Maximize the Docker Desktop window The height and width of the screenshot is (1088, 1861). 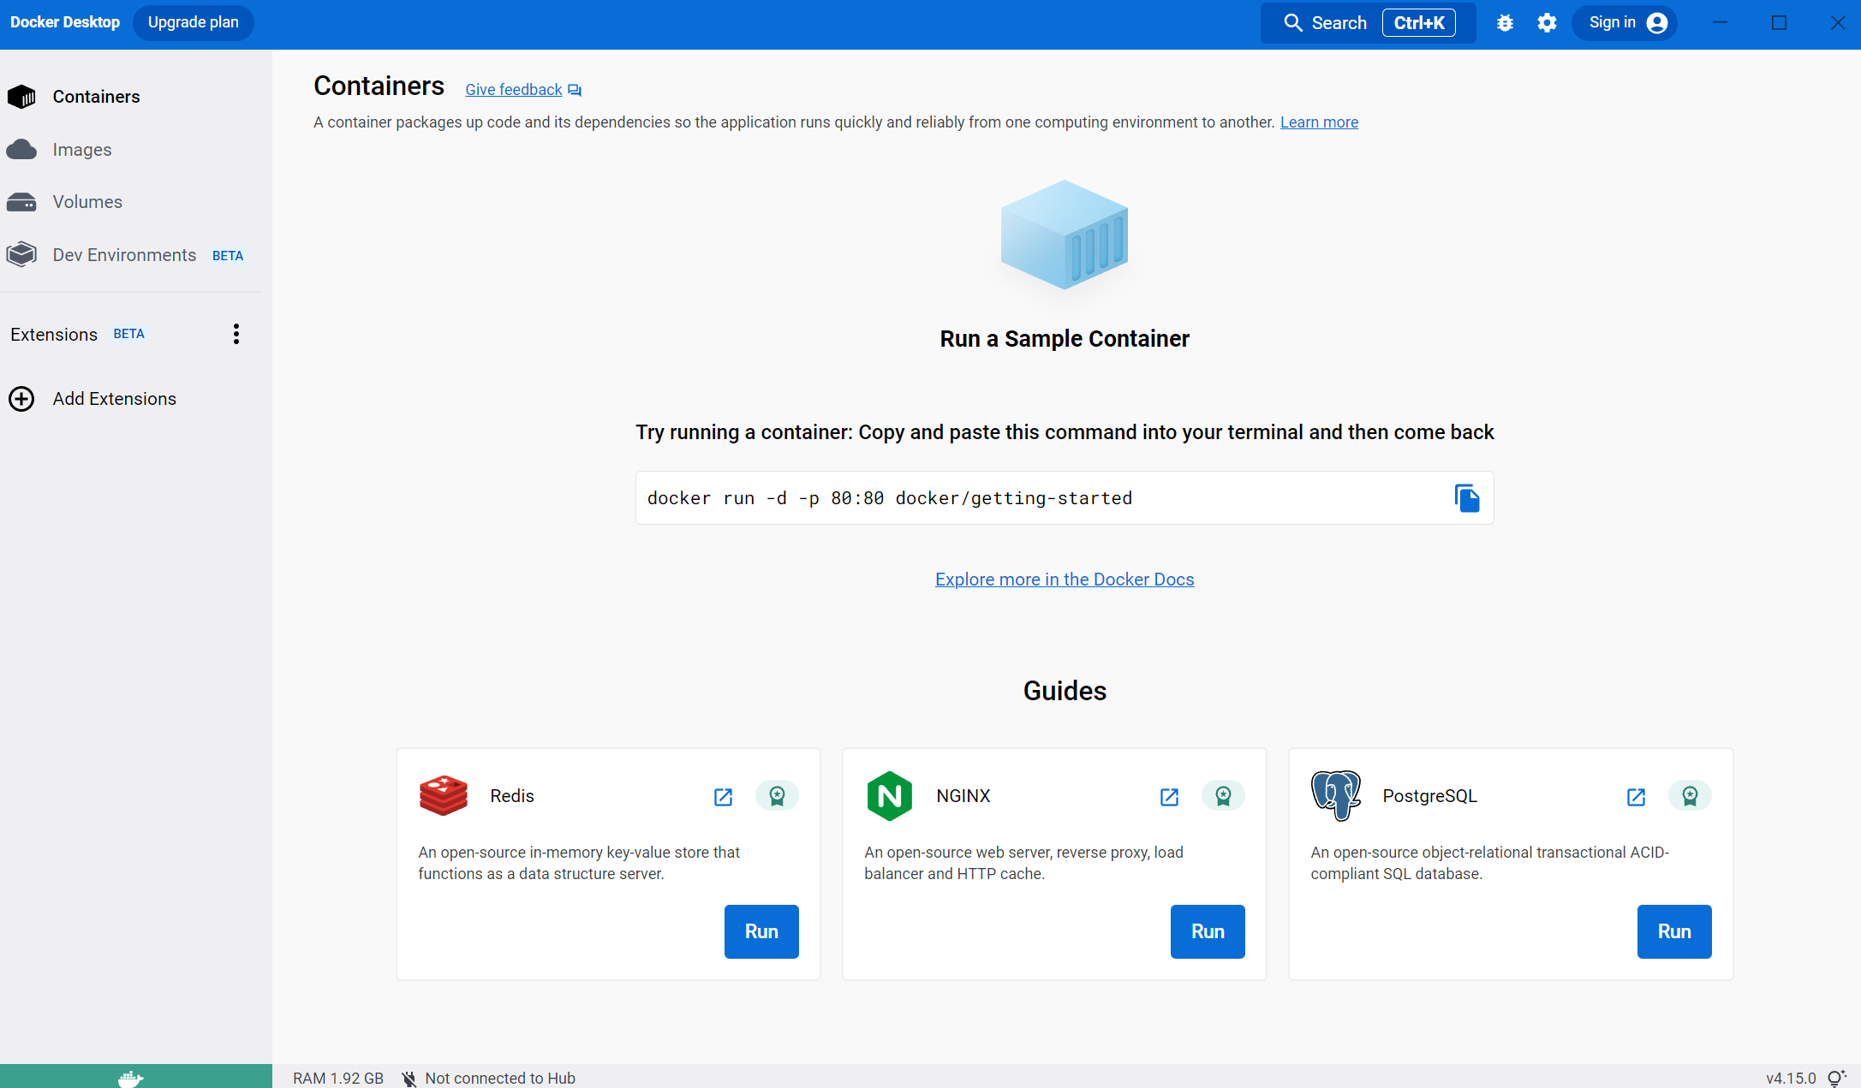tap(1780, 23)
